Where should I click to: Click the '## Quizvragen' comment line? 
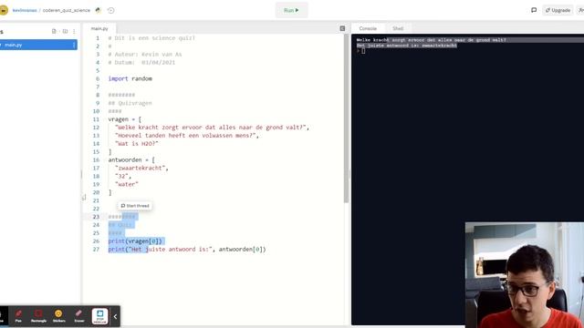(x=130, y=103)
